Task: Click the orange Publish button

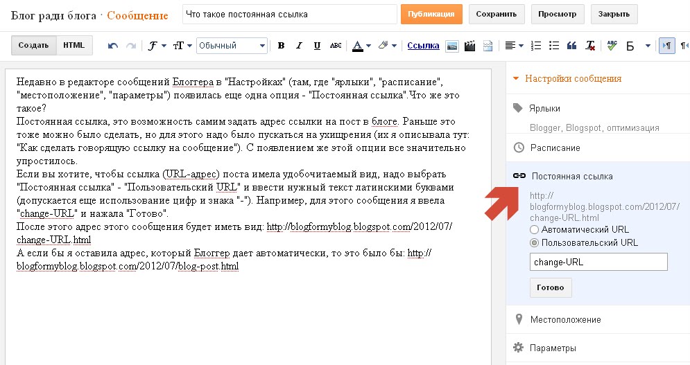Action: (x=431, y=14)
